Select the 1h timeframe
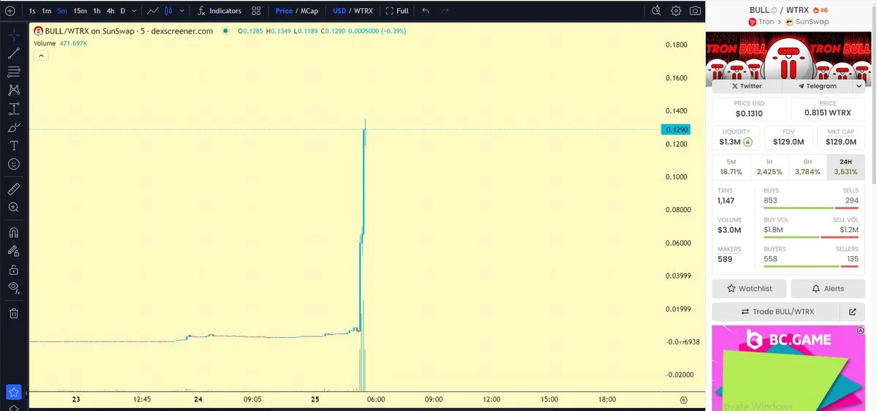Screen dimensions: 877x411 pos(97,11)
